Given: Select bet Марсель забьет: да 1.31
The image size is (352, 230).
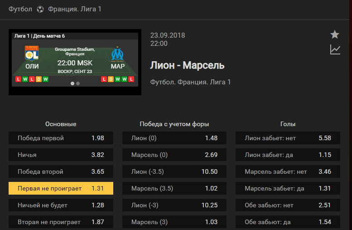Looking at the screenshot, I should pyautogui.click(x=288, y=188).
